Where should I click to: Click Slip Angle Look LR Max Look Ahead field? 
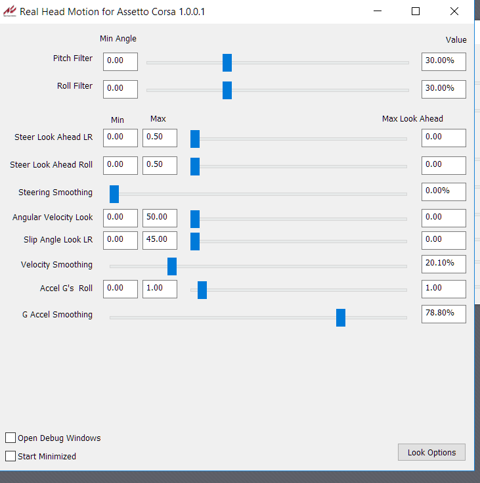coord(444,241)
